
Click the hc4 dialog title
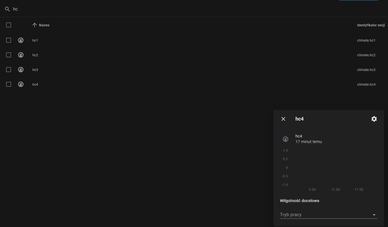click(x=300, y=119)
